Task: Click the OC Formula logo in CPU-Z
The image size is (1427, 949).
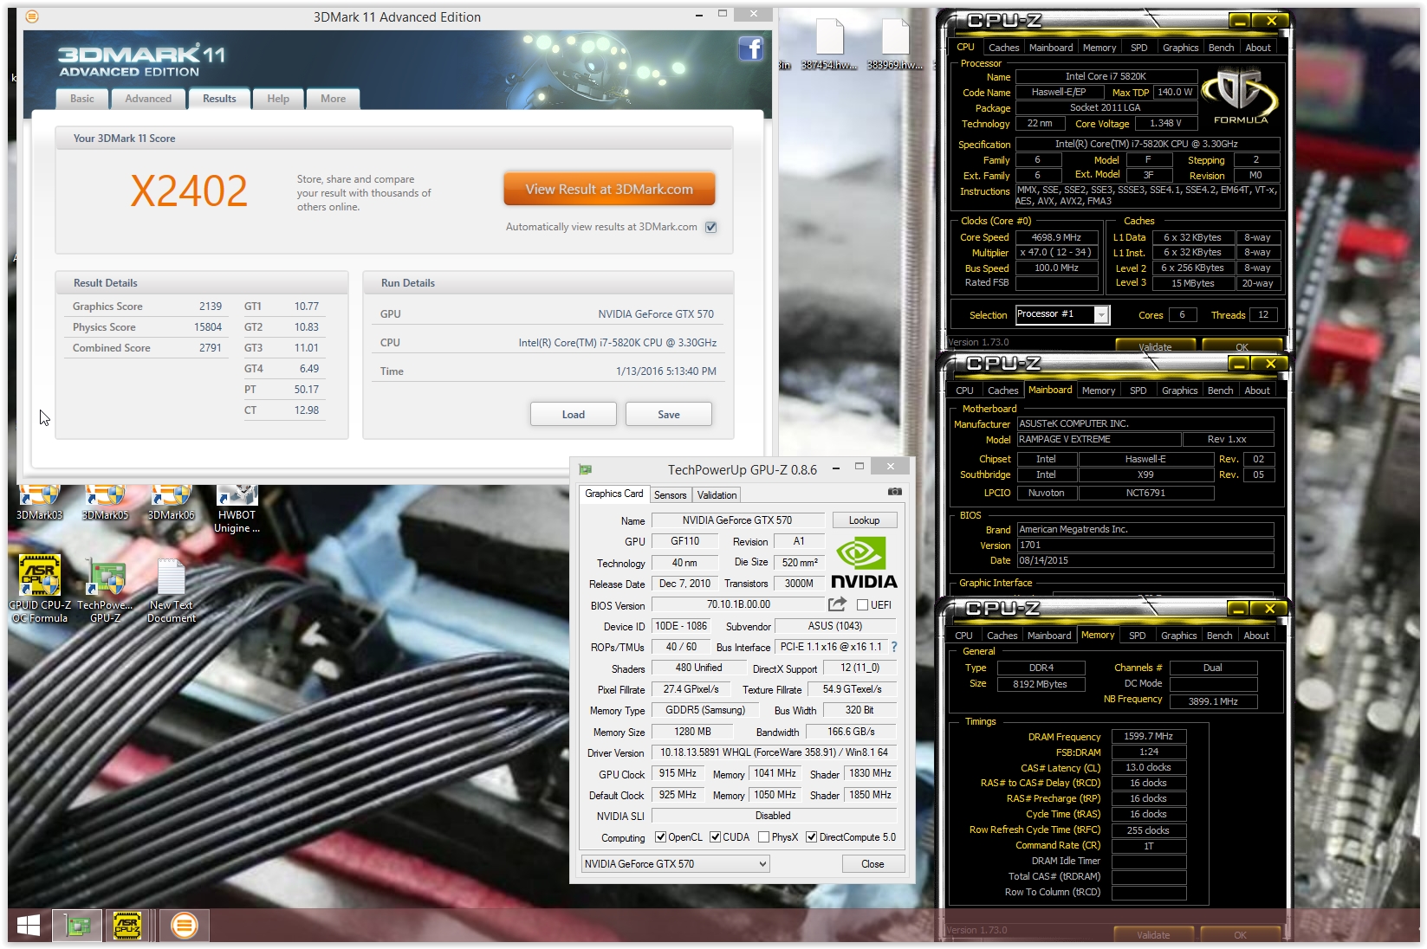Action: [x=1240, y=97]
